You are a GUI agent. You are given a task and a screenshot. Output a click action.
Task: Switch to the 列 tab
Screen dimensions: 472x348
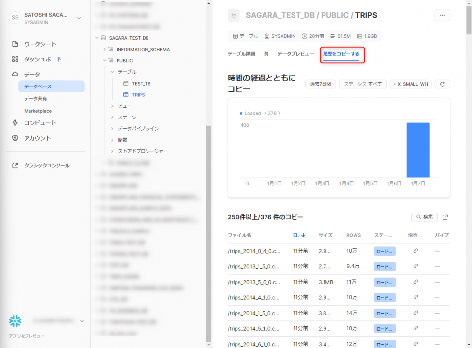266,54
